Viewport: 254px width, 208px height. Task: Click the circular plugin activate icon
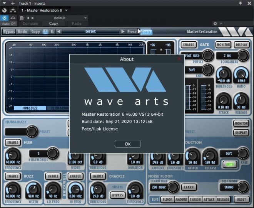pyautogui.click(x=4, y=10)
